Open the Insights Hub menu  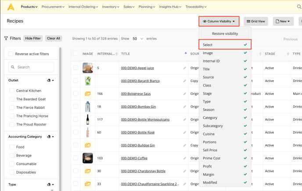(x=170, y=7)
